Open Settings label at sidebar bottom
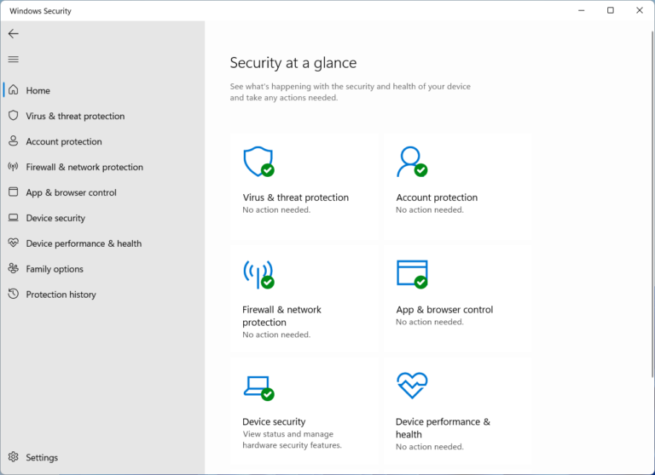This screenshot has width=655, height=475. click(42, 457)
